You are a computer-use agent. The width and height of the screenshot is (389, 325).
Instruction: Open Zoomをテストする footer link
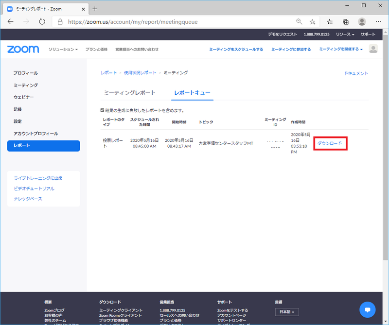233,310
